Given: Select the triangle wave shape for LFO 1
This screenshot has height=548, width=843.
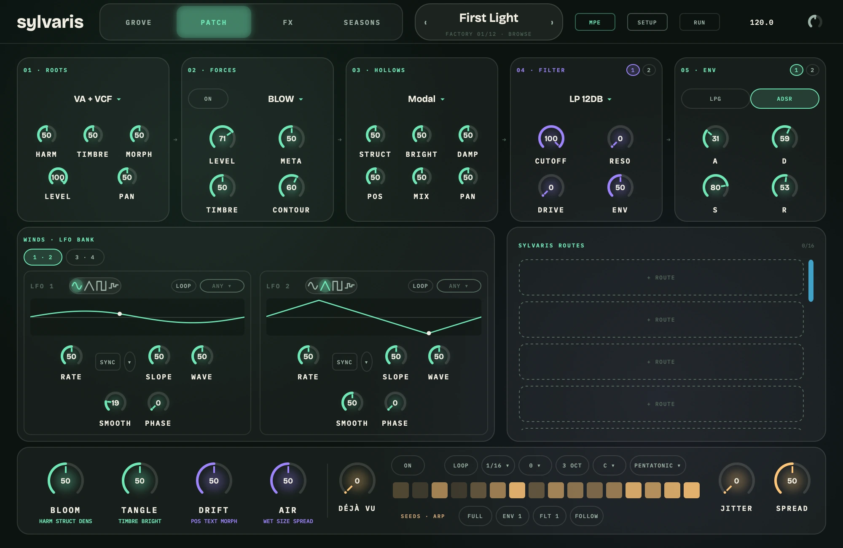Looking at the screenshot, I should click(x=89, y=286).
